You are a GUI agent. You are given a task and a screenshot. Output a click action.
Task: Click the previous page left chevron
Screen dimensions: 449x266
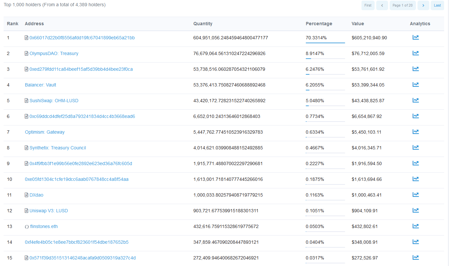coord(382,5)
